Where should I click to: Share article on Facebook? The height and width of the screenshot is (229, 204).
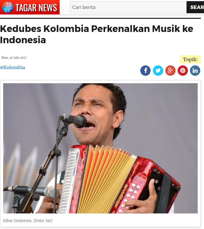click(145, 71)
